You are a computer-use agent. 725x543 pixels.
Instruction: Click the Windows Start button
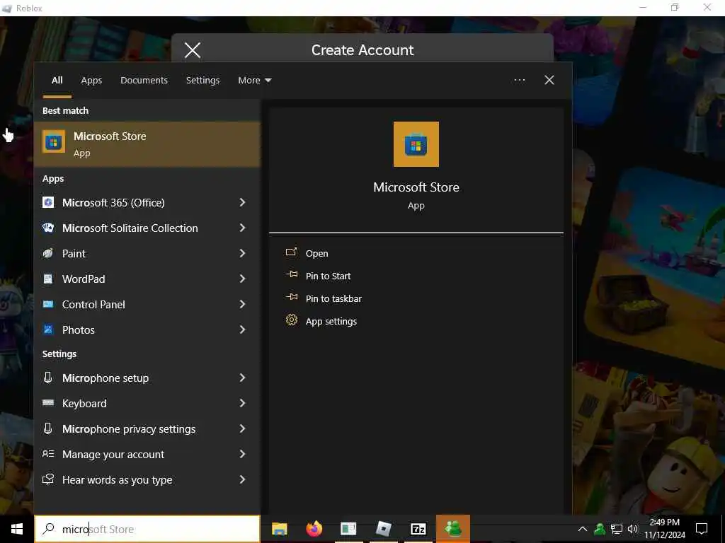[17, 529]
